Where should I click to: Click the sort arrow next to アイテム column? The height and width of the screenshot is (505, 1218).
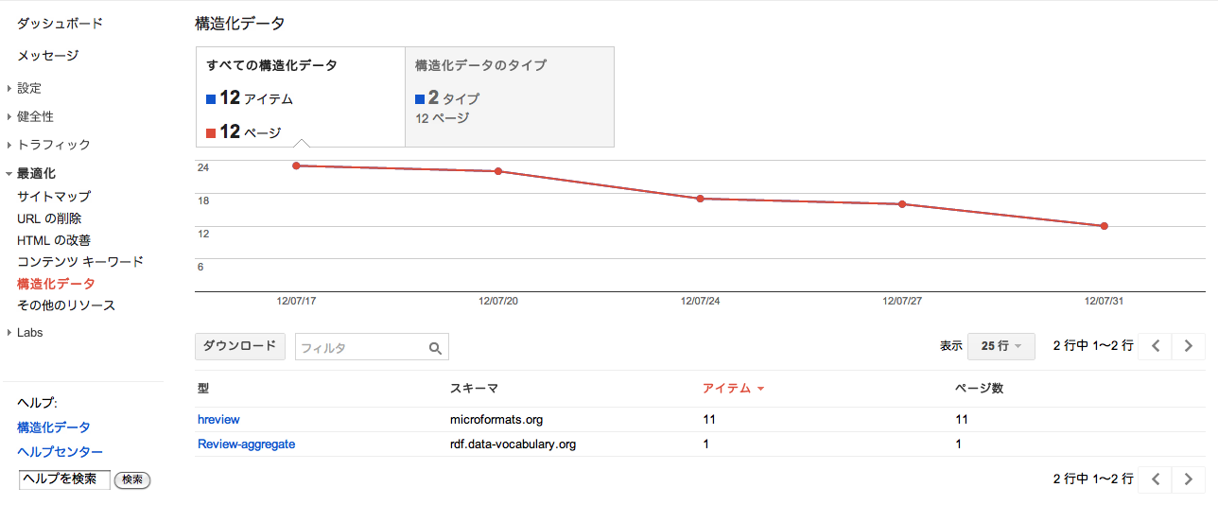click(x=760, y=389)
